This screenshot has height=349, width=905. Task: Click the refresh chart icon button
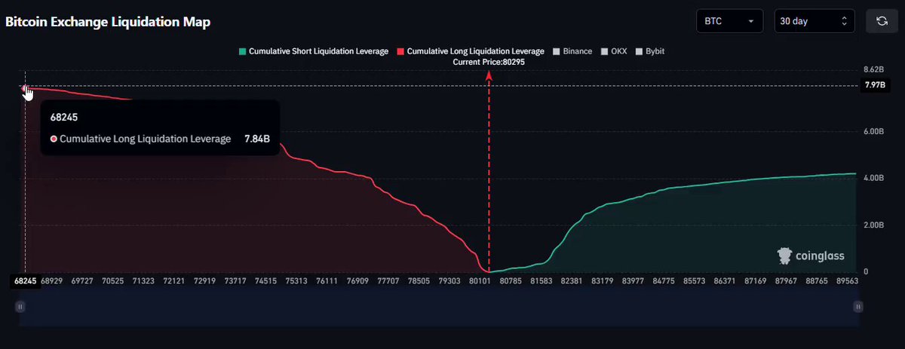click(882, 21)
